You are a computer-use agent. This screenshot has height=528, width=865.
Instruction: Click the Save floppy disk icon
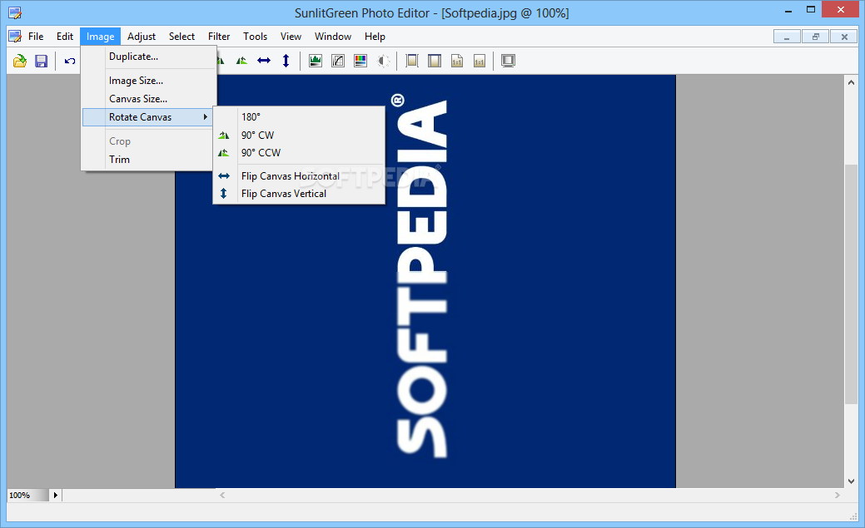pyautogui.click(x=42, y=61)
